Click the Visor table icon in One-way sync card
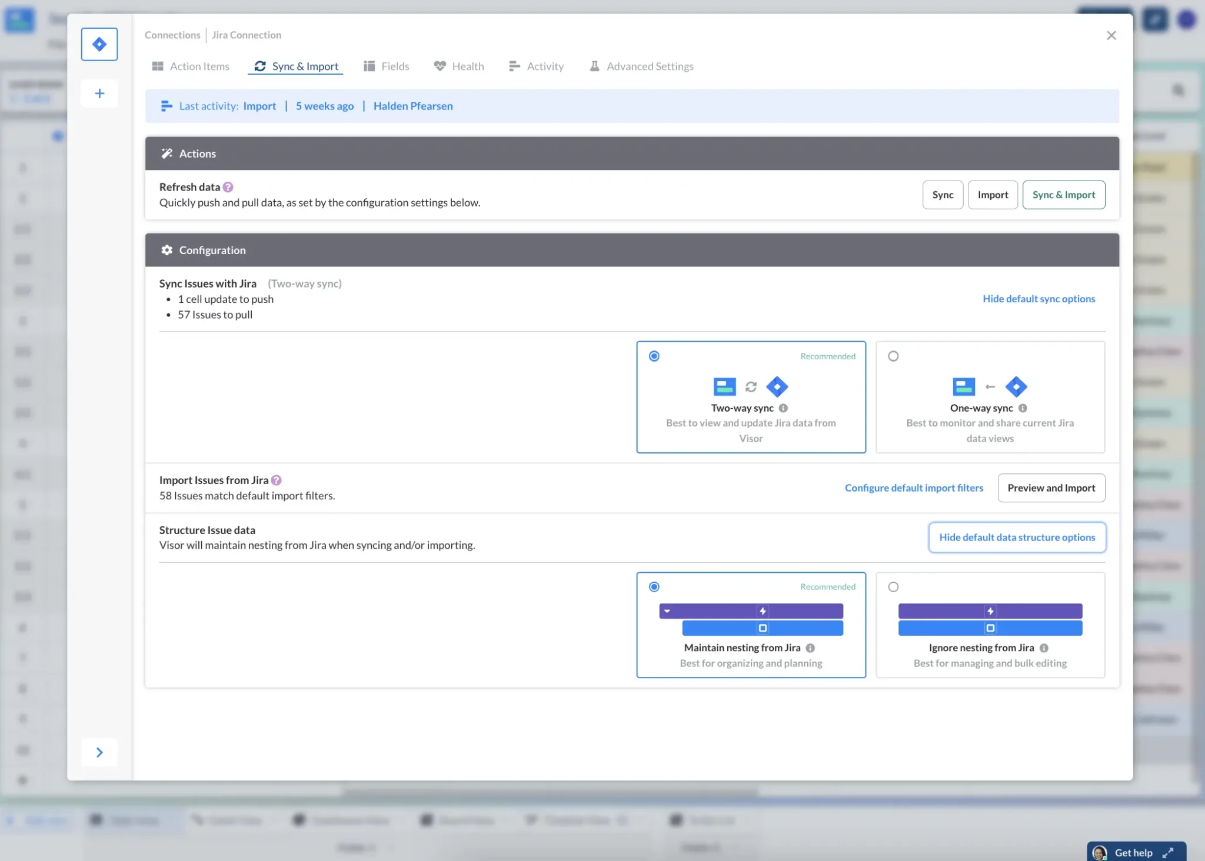The height and width of the screenshot is (861, 1205). [x=964, y=387]
